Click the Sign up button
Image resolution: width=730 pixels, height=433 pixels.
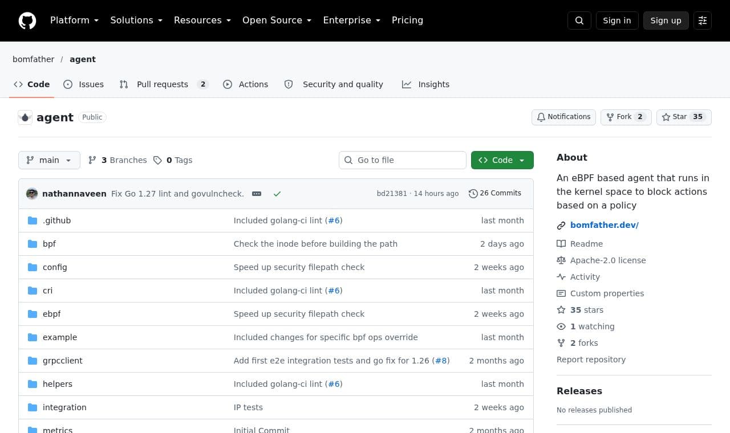tap(666, 21)
